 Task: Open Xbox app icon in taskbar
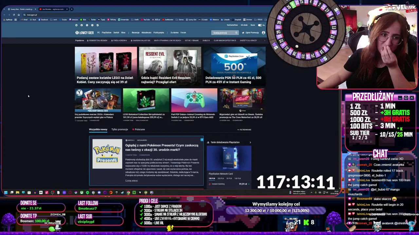coord(82,193)
